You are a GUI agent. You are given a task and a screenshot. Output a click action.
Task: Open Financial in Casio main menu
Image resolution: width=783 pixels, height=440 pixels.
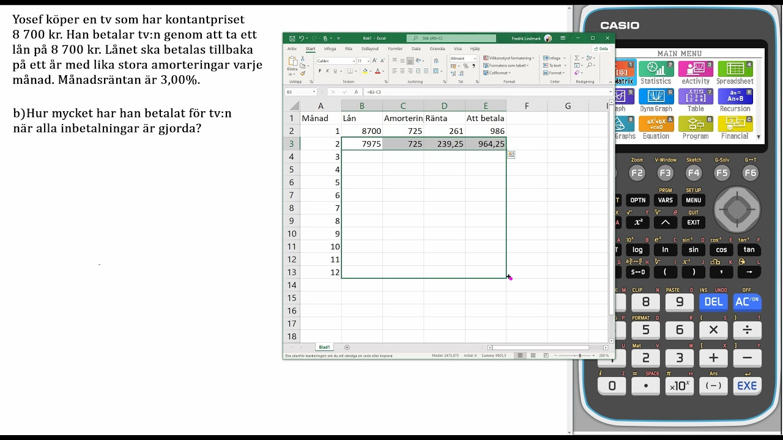tap(735, 128)
